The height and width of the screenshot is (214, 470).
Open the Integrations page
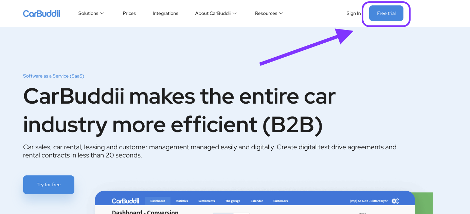point(165,13)
